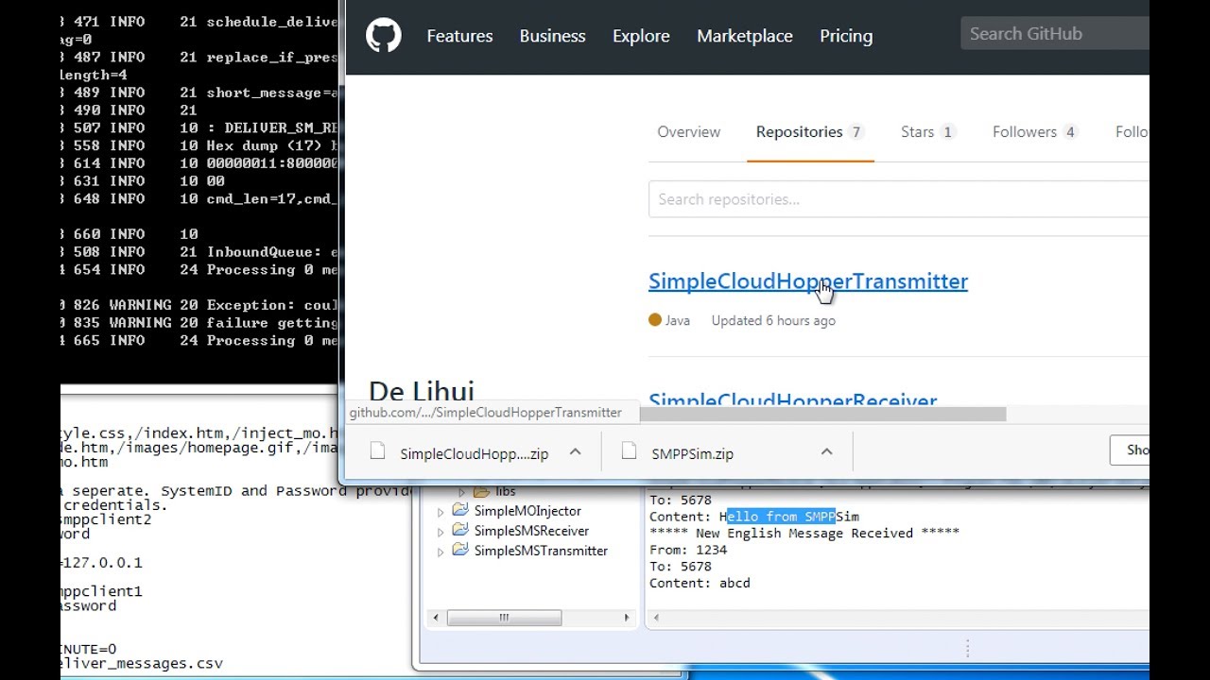Click the project tree scroll left arrow
Screen dimensions: 1210x680
436,618
